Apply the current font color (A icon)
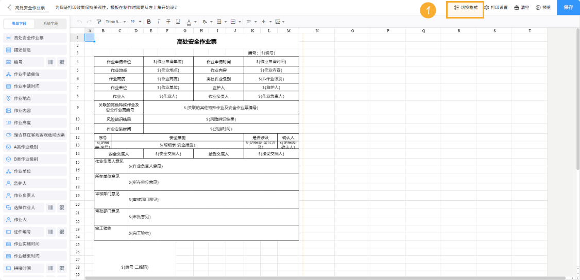 pyautogui.click(x=189, y=22)
